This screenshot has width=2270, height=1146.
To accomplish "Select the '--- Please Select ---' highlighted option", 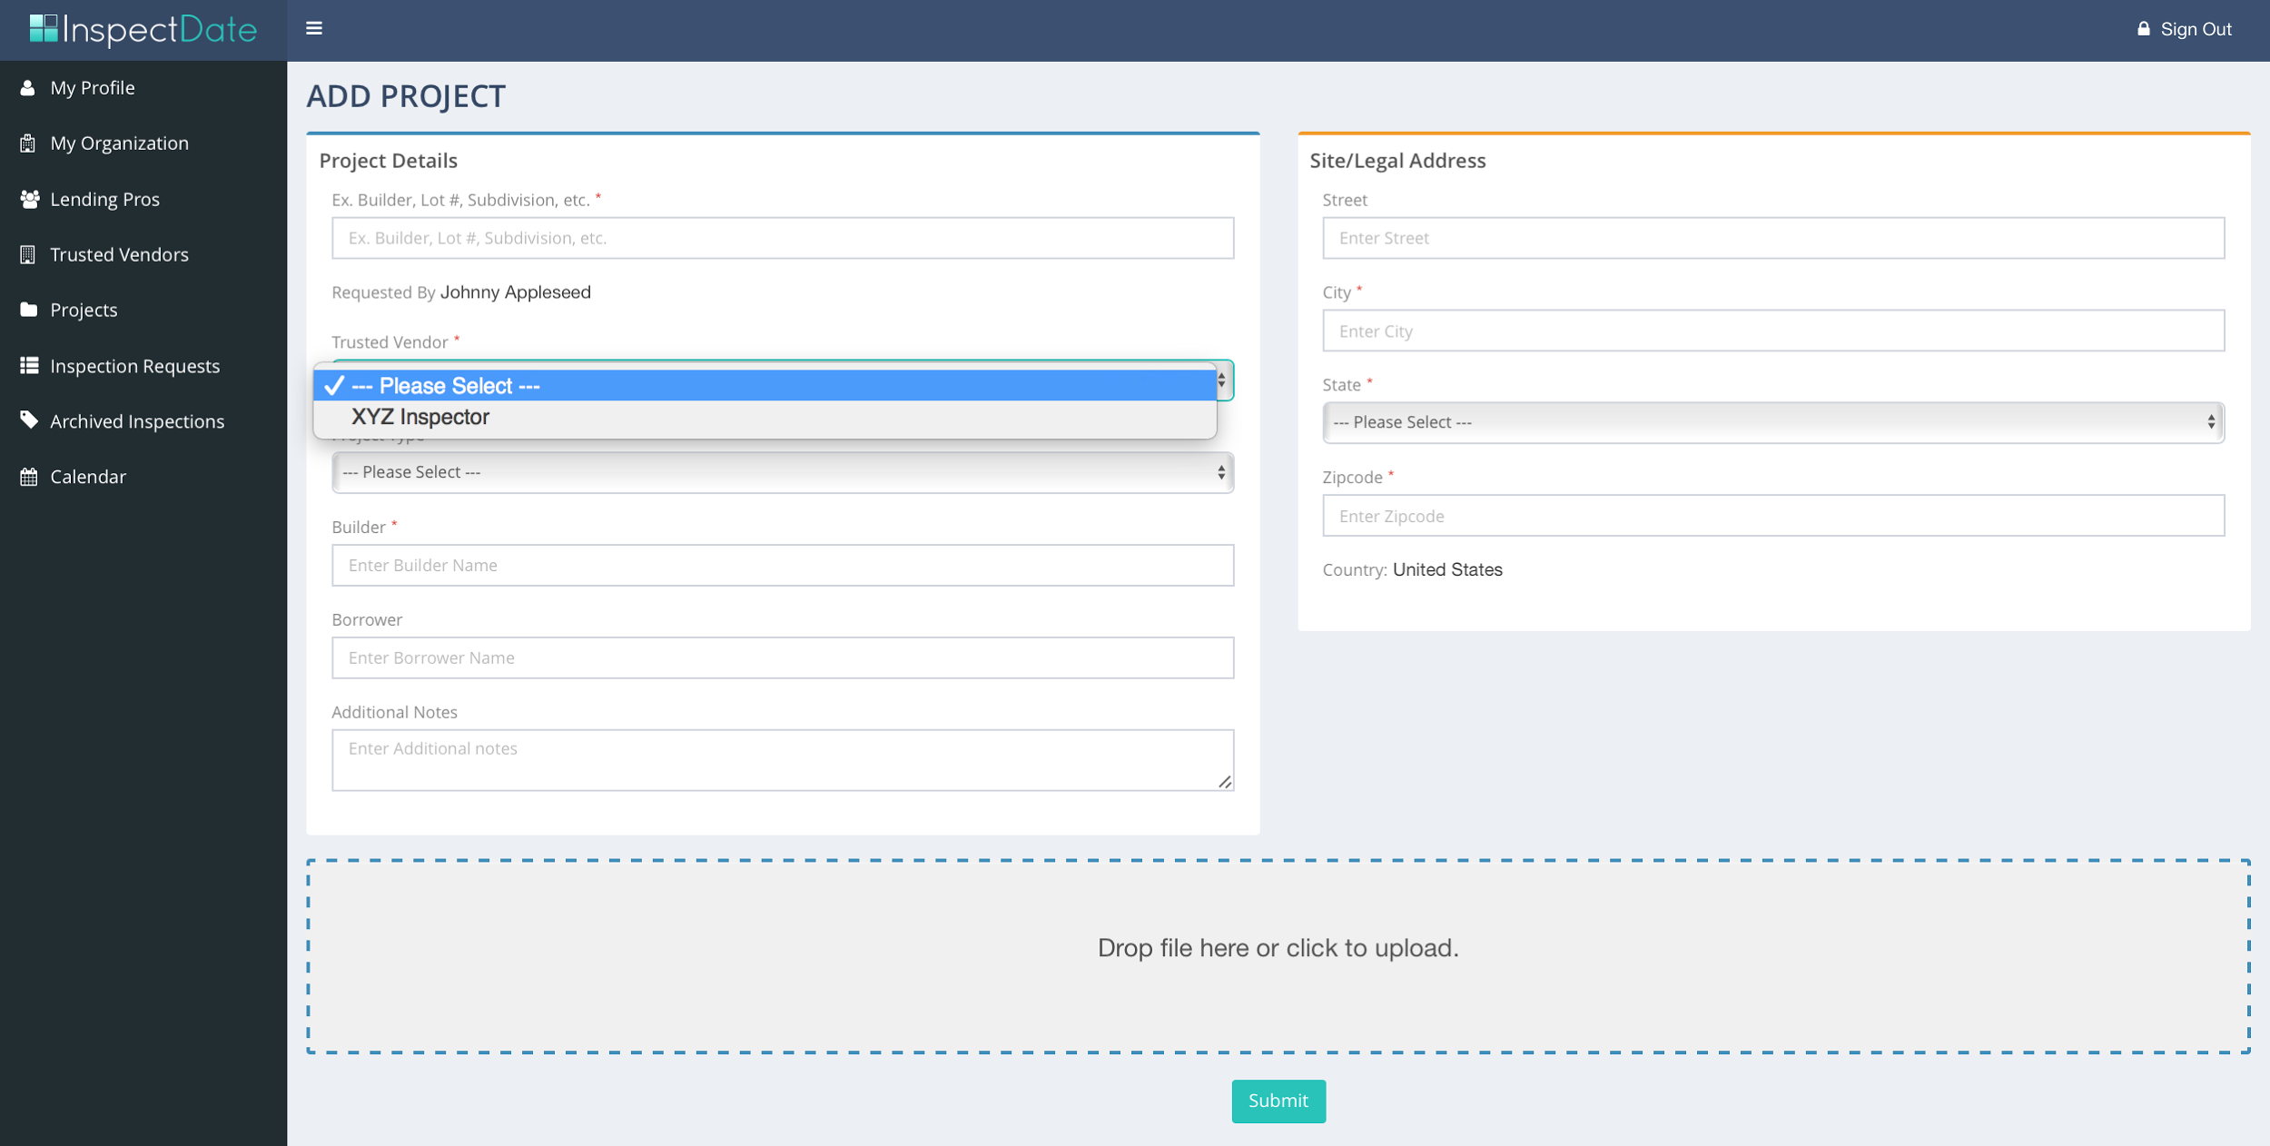I will tap(445, 386).
